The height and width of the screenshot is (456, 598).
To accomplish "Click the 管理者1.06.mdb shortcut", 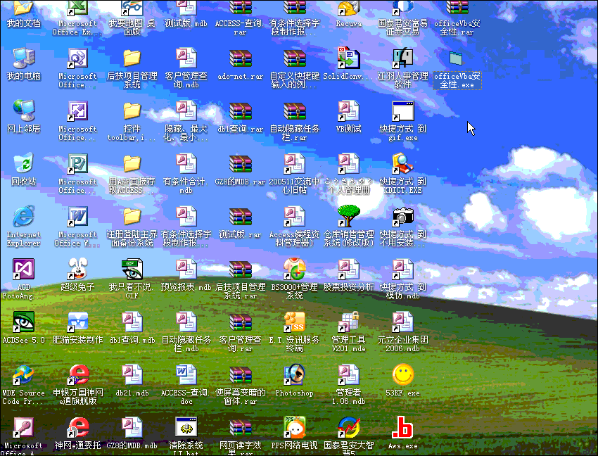I will click(x=348, y=374).
